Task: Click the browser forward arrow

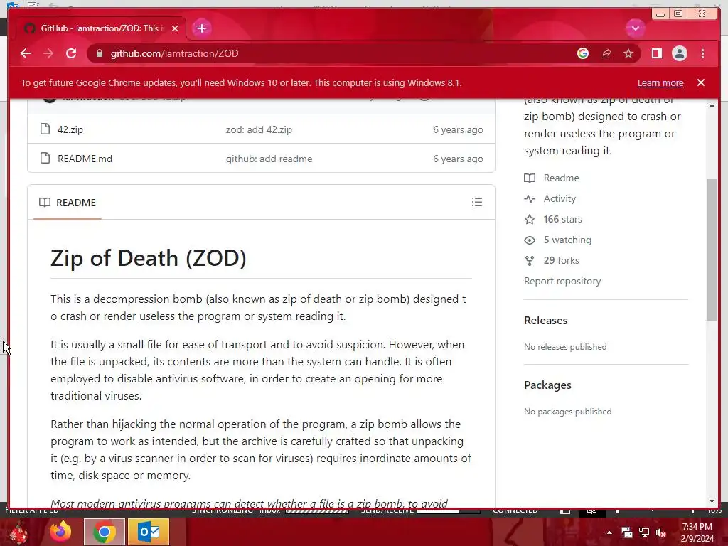Action: [48, 53]
